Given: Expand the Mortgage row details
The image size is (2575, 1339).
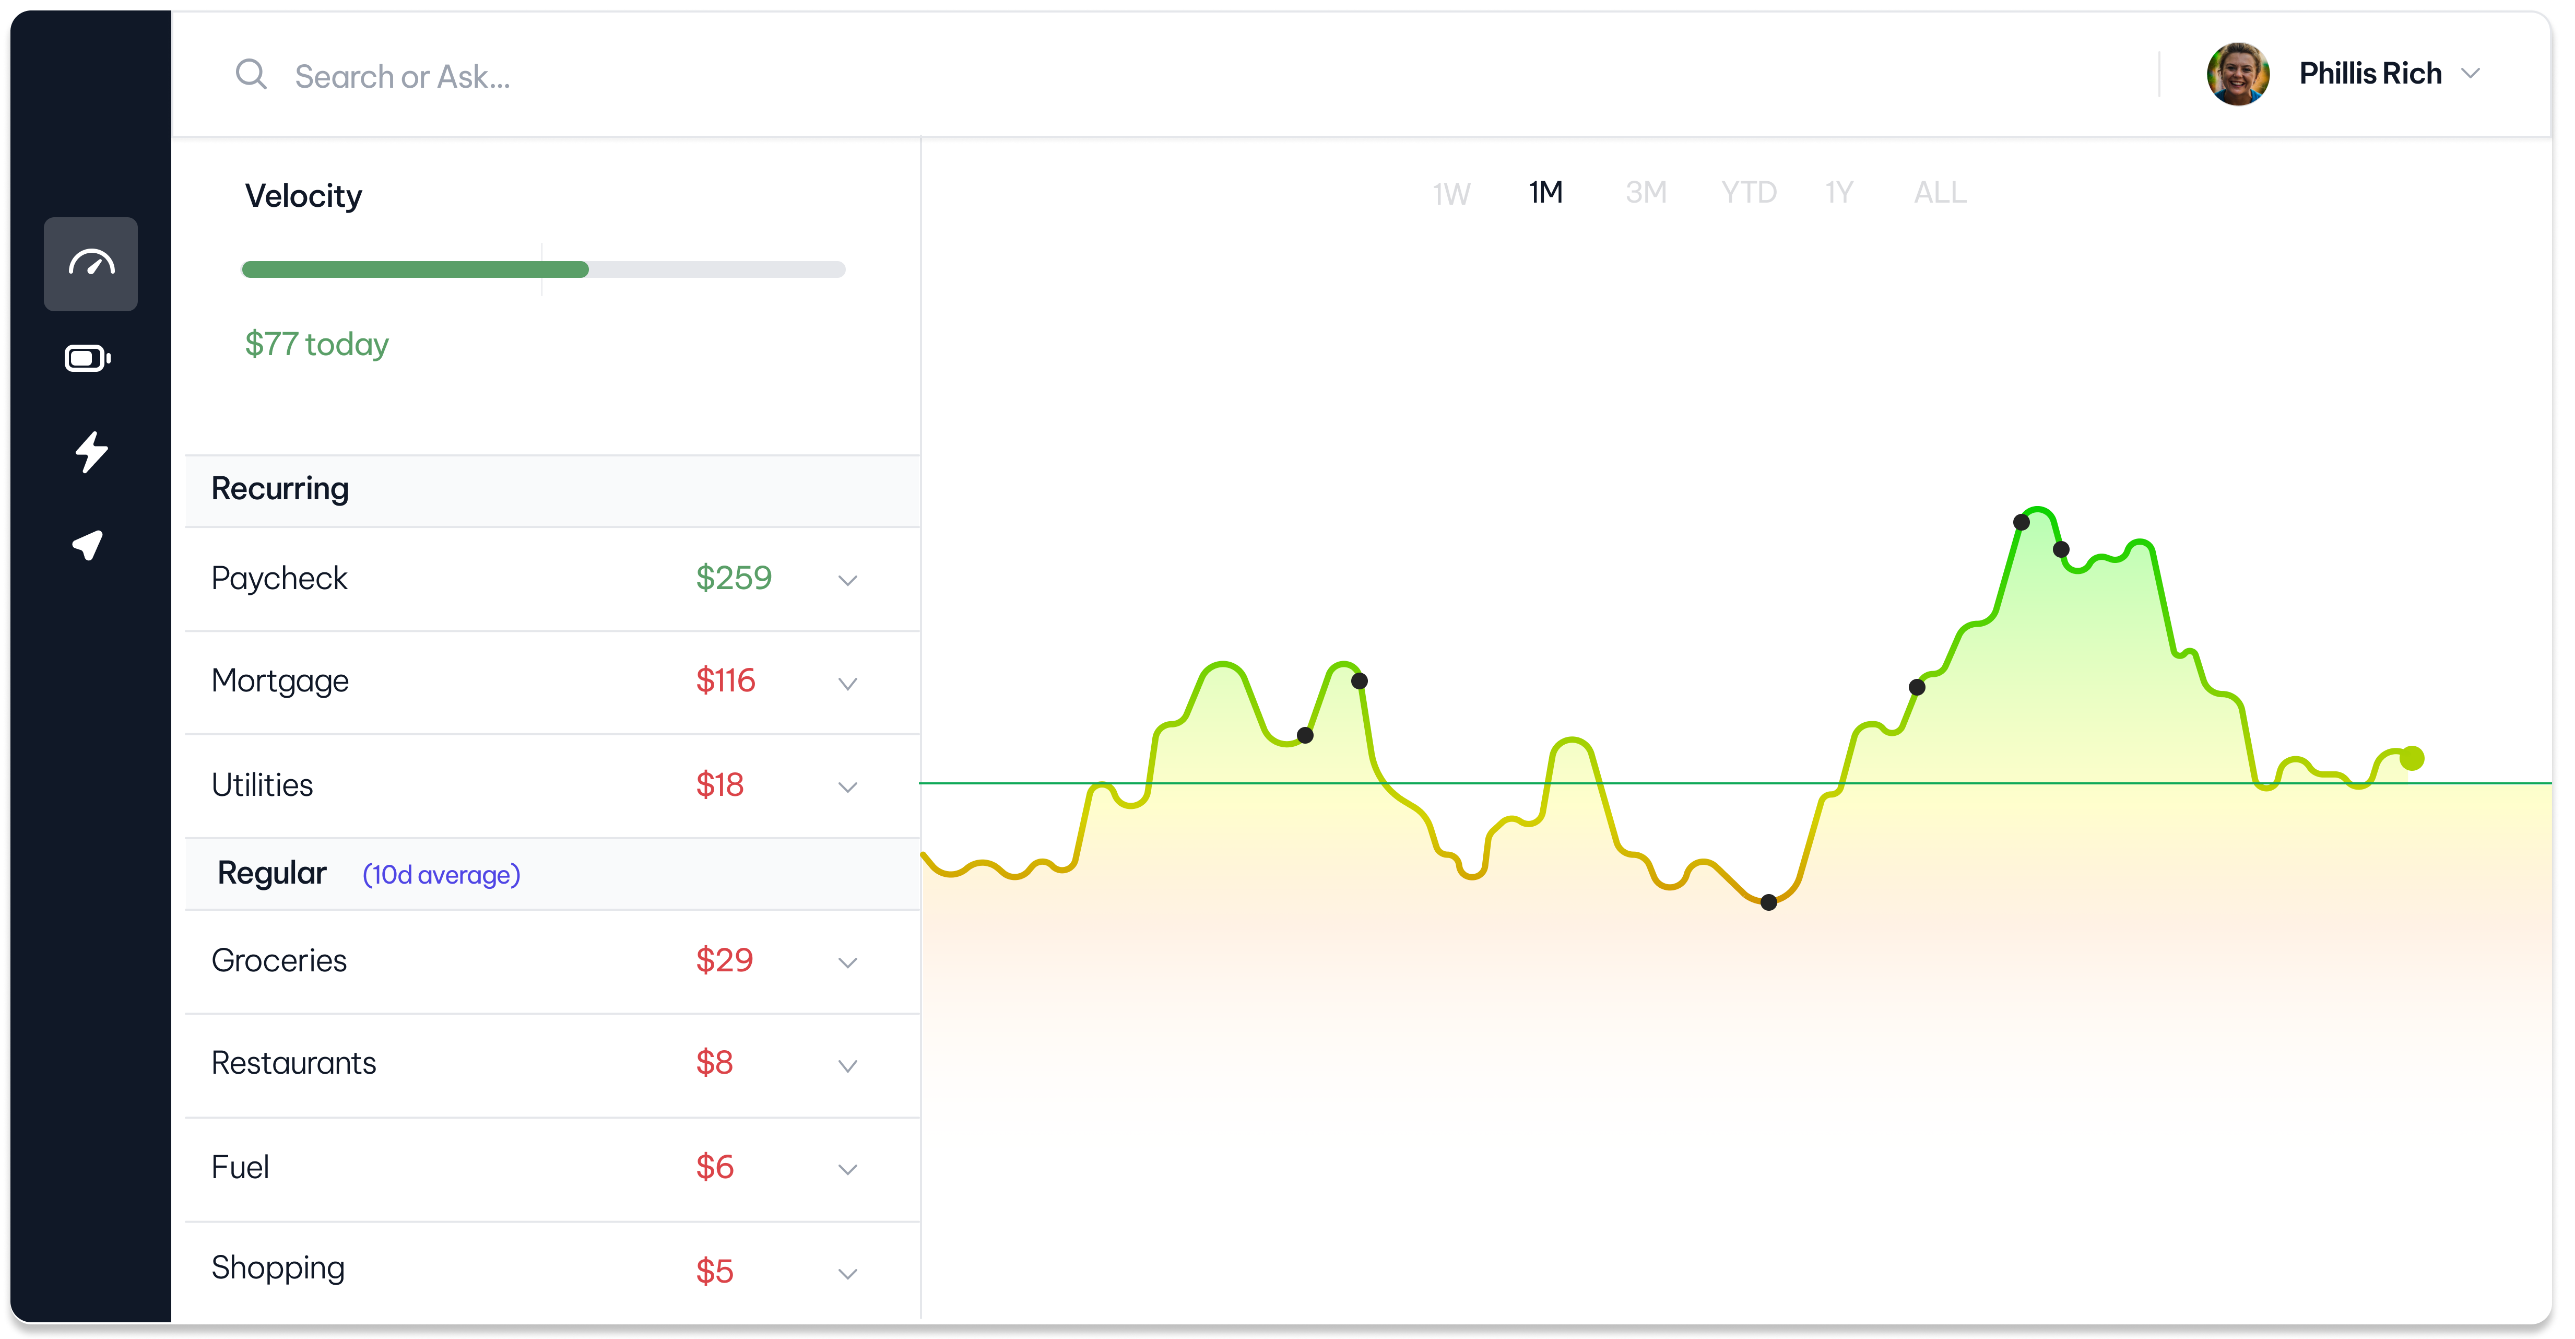Looking at the screenshot, I should pyautogui.click(x=847, y=684).
